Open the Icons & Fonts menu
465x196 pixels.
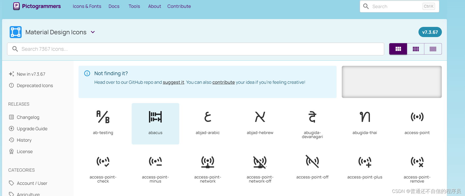coord(87,6)
